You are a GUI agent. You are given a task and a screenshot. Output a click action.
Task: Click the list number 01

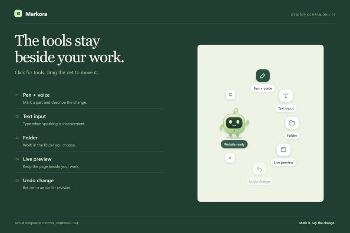17,95
